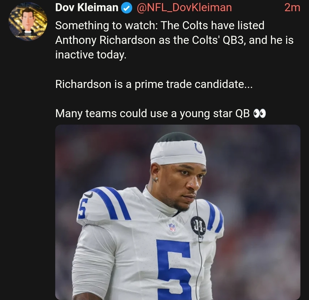Click "inactive today." text in the tweet
The image size is (309, 300).
point(90,54)
